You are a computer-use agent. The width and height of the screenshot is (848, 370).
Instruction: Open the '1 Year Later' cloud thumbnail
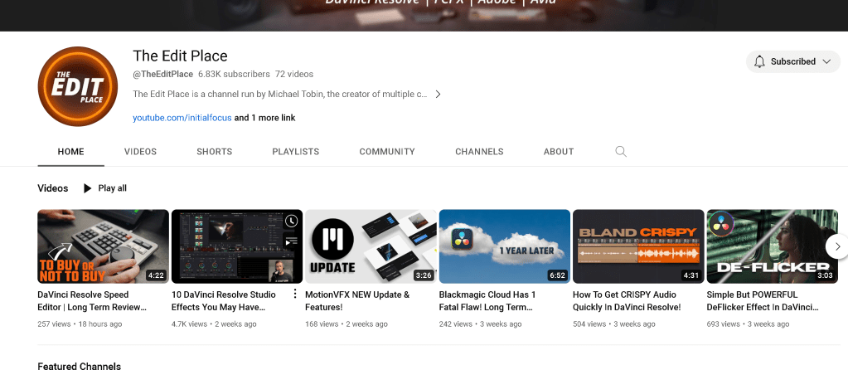(x=505, y=246)
